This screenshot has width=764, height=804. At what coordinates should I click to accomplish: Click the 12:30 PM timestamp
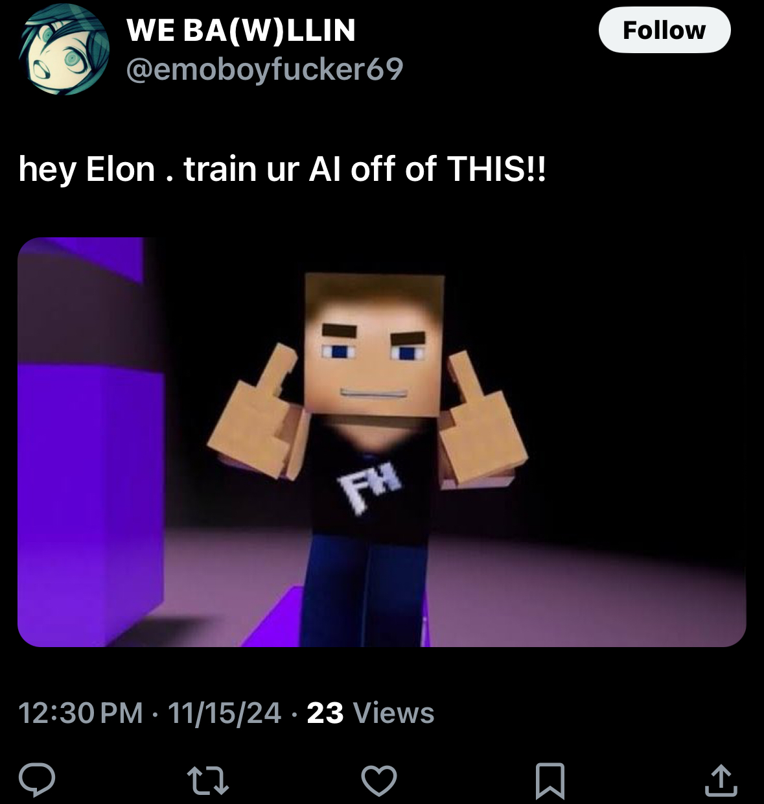(x=81, y=713)
